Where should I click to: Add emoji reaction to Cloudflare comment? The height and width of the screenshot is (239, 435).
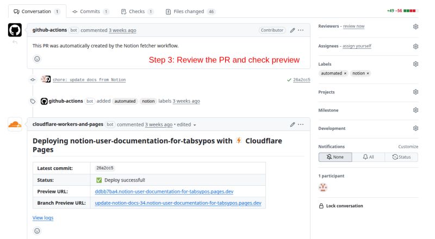tap(37, 231)
